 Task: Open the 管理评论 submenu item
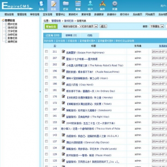[60, 14]
